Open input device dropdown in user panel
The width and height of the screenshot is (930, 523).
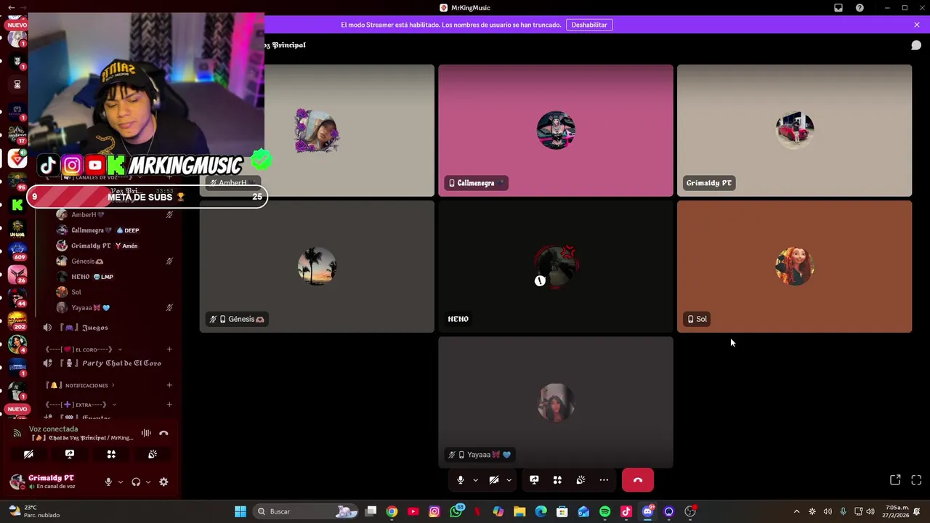point(121,482)
